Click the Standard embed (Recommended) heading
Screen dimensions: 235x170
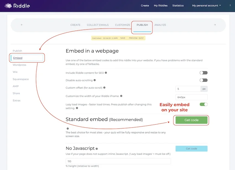tap(104, 119)
